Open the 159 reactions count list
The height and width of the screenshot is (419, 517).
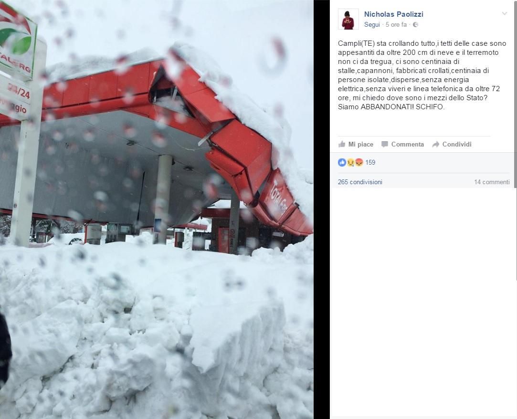click(x=370, y=162)
